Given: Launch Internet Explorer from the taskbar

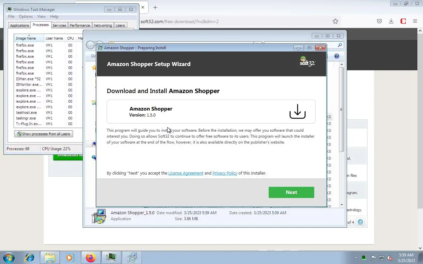Looking at the screenshot, I should click(x=30, y=257).
